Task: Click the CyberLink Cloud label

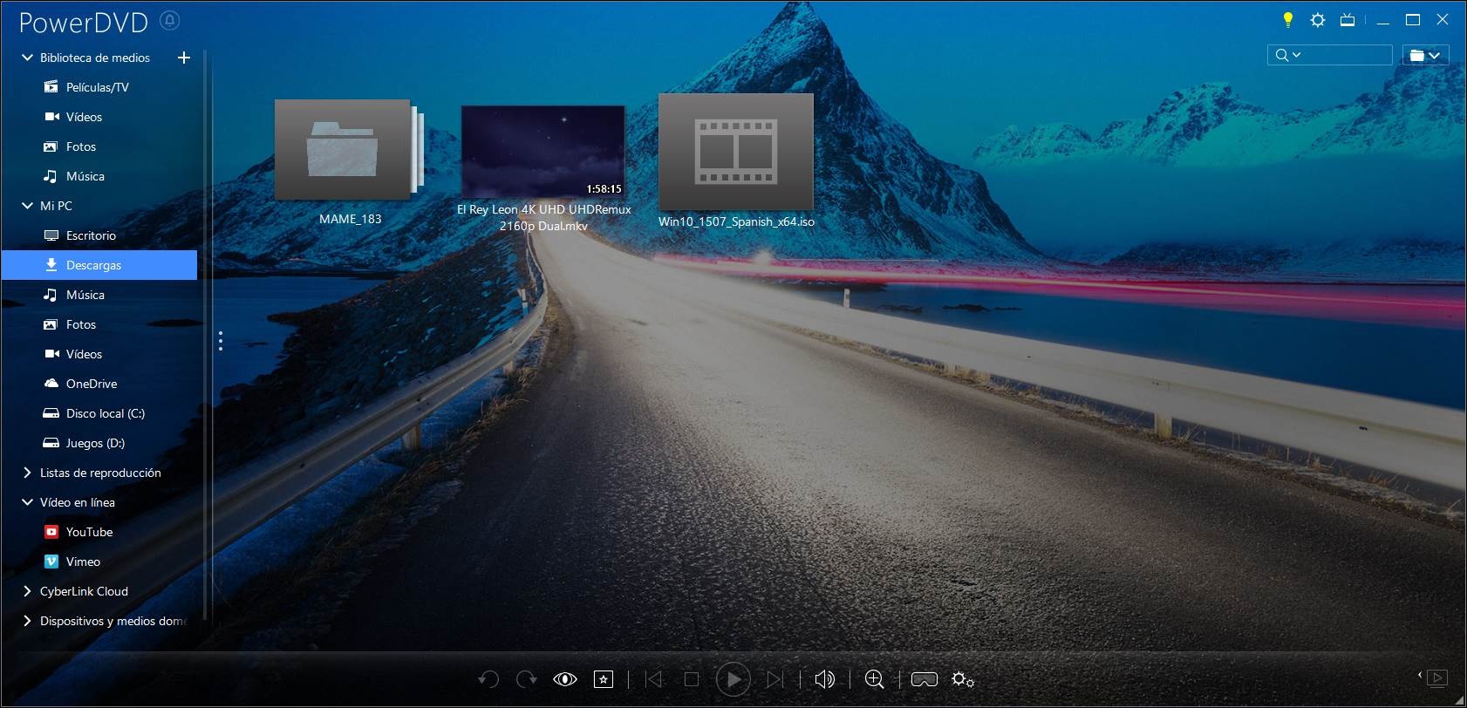Action: tap(84, 591)
